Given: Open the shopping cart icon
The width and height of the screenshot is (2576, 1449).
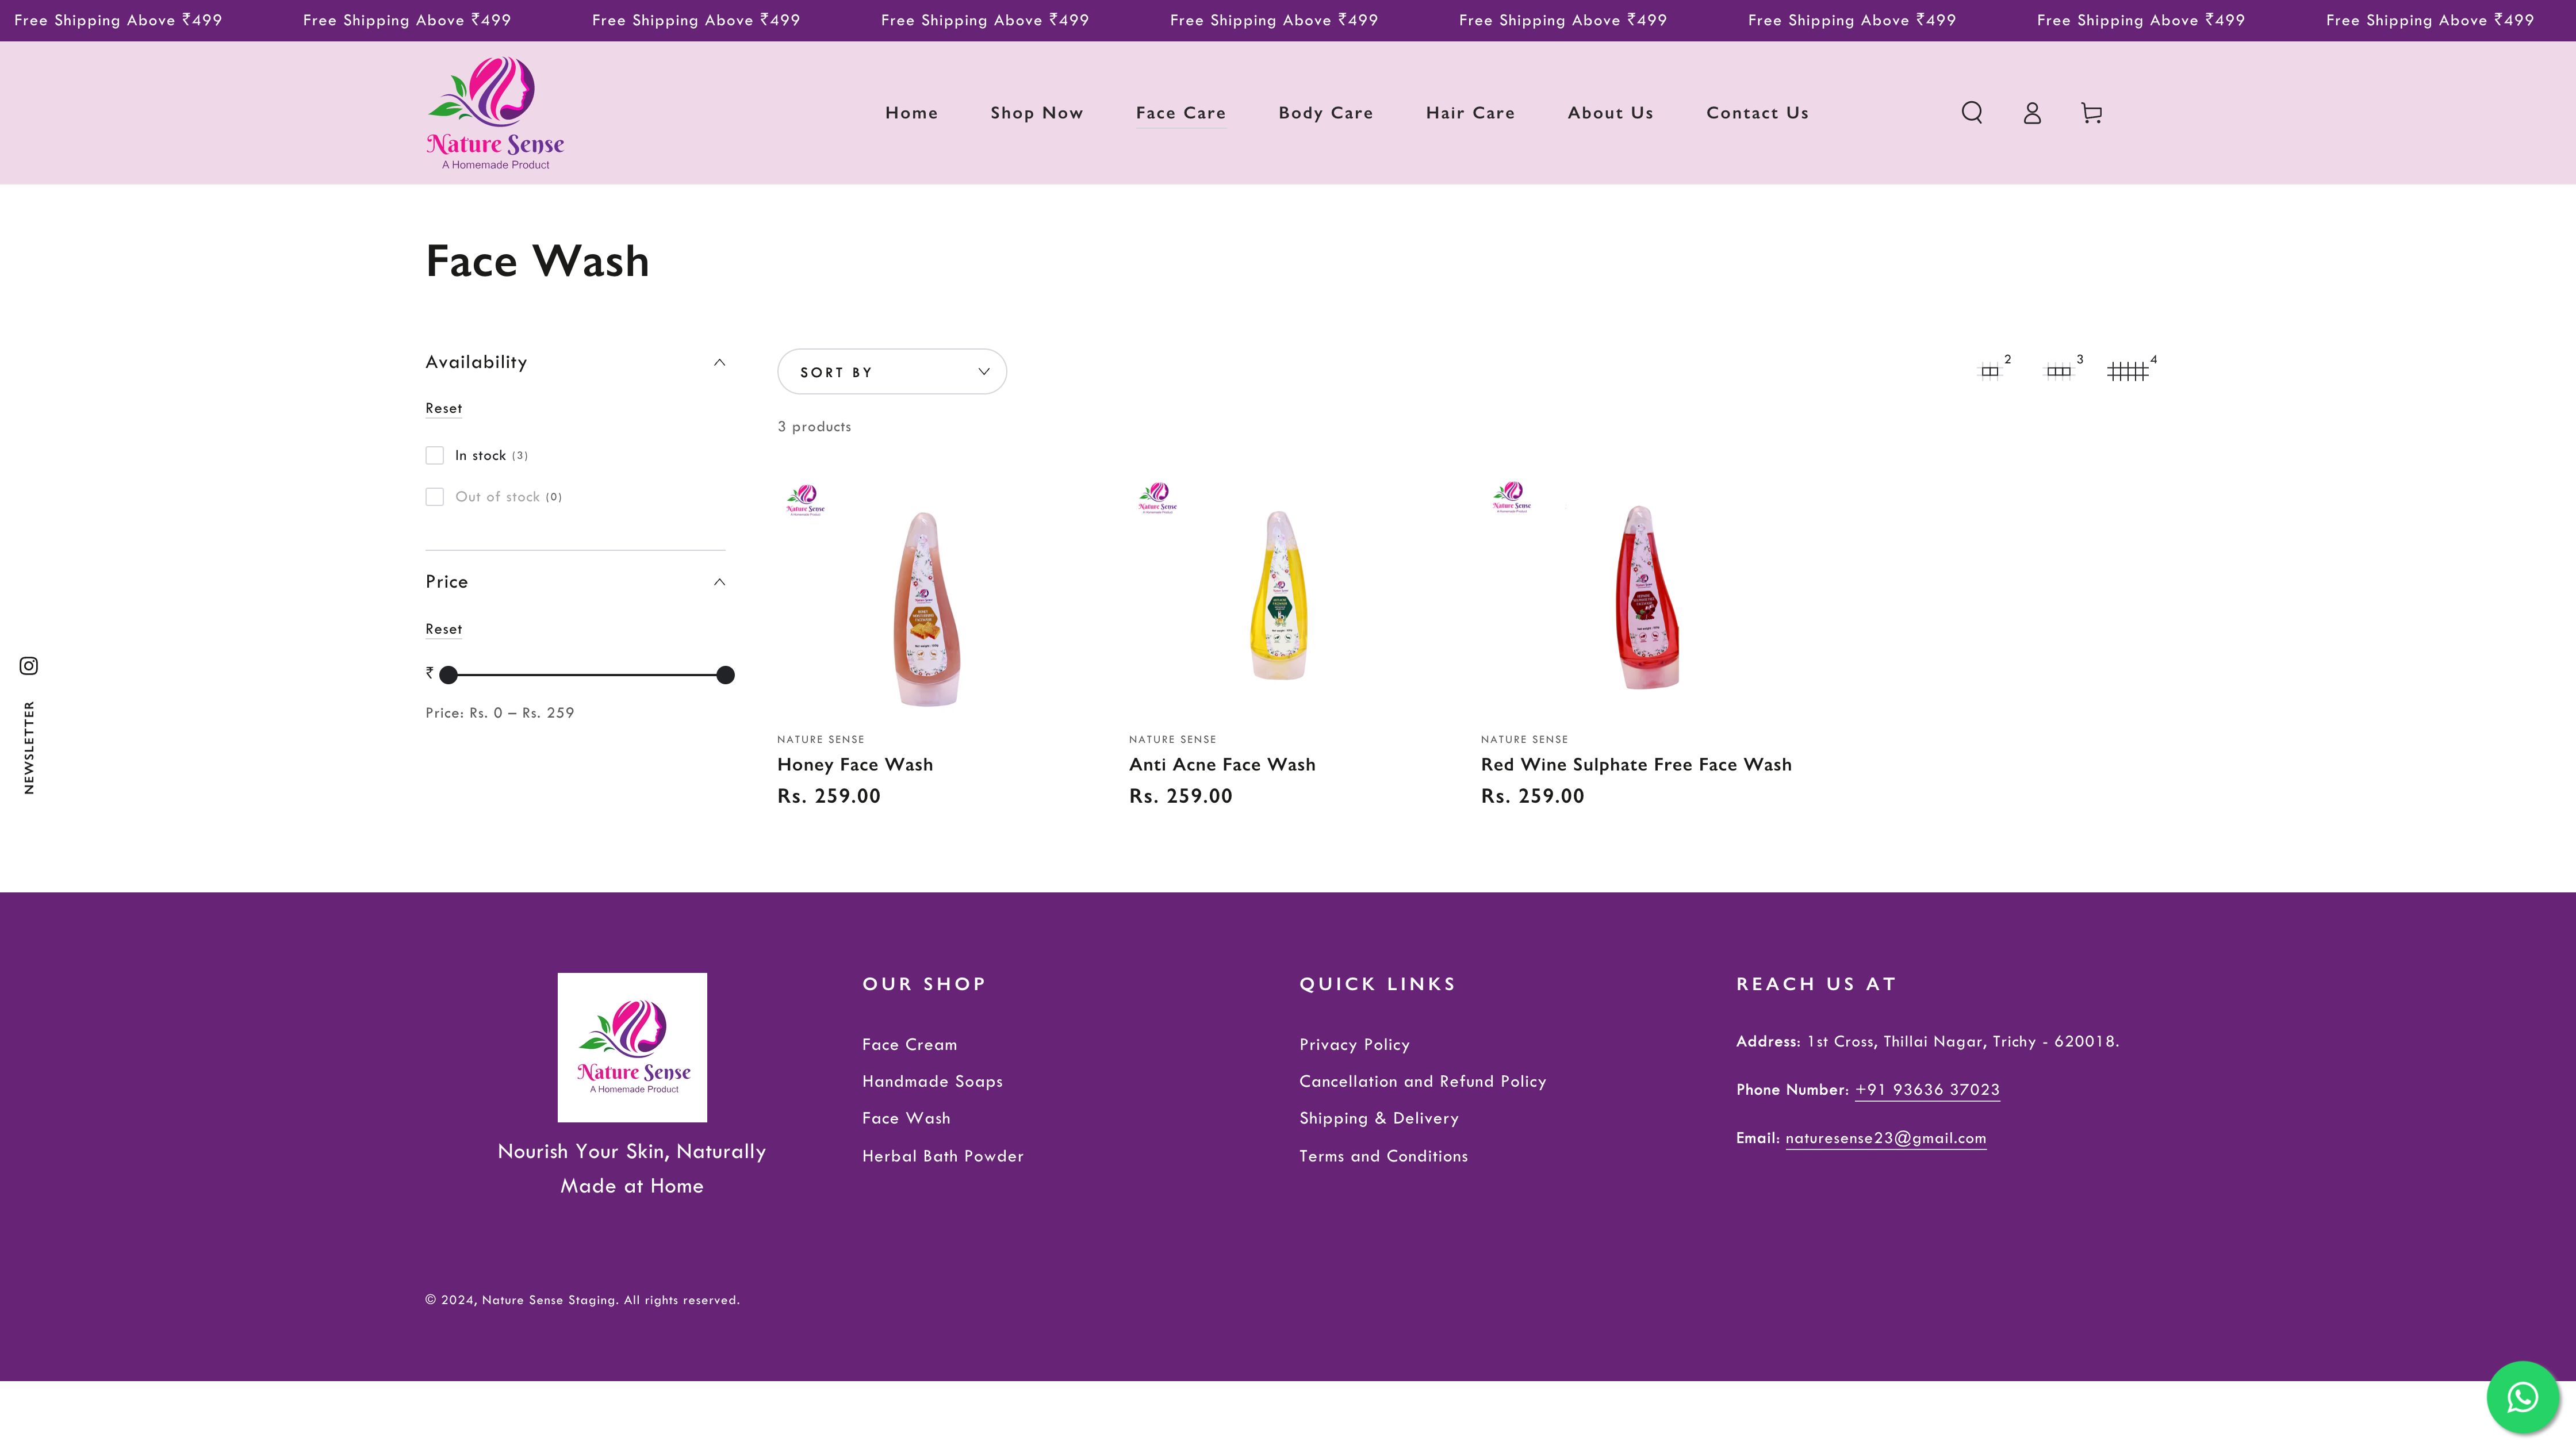Looking at the screenshot, I should point(2091,113).
